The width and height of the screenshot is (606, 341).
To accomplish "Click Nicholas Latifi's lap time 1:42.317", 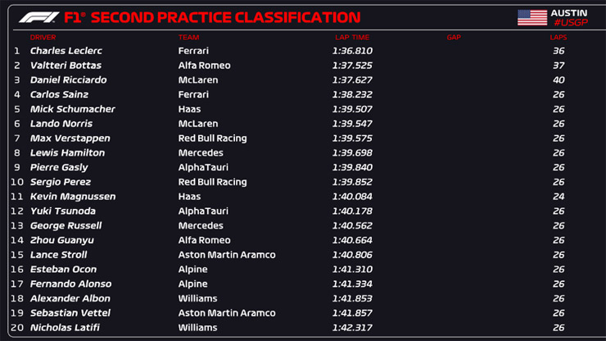I will tap(351, 328).
